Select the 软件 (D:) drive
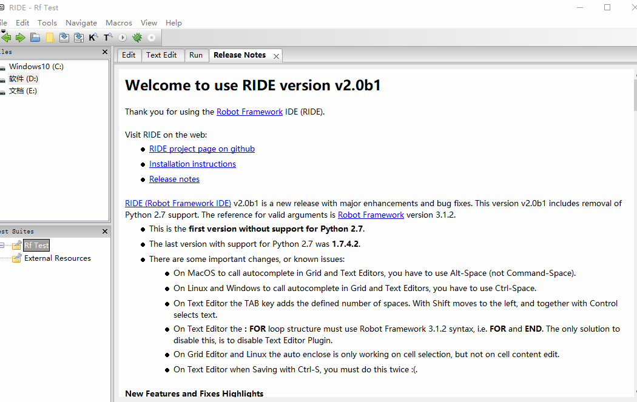 [x=24, y=79]
